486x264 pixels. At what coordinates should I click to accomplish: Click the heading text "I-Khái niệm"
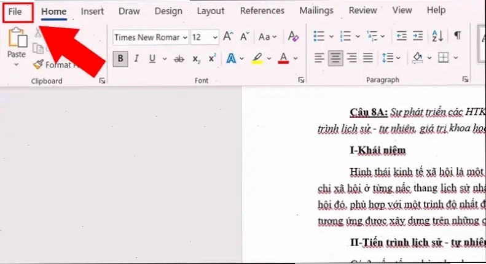click(377, 150)
